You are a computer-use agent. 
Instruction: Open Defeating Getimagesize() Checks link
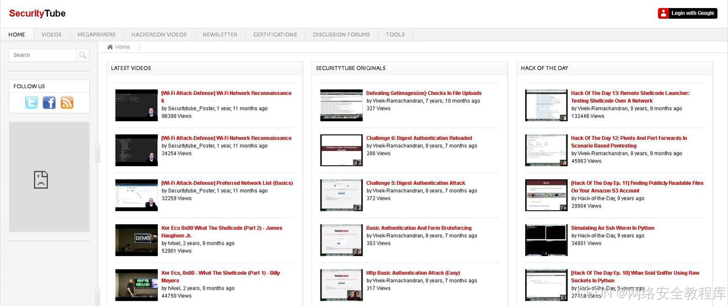click(424, 93)
